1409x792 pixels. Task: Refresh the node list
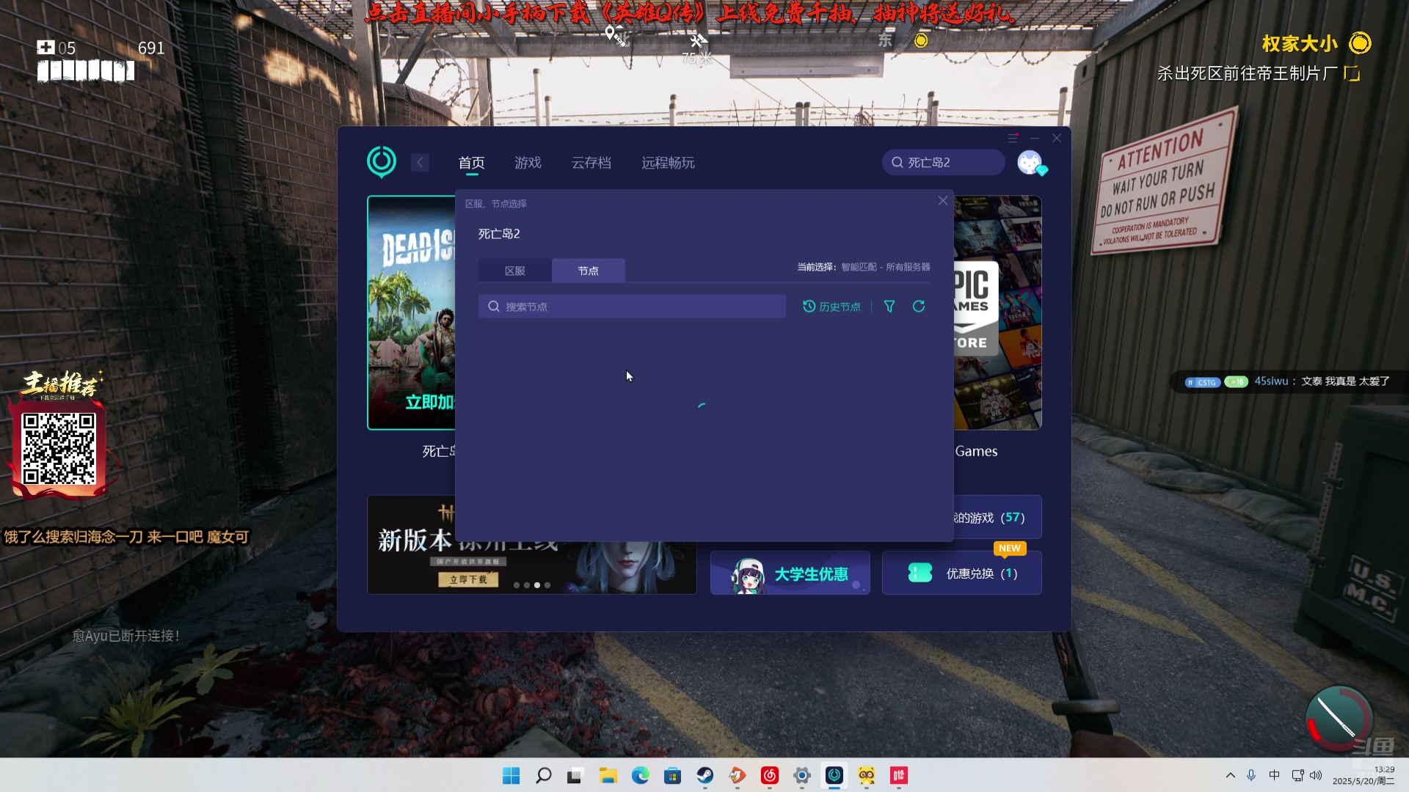[919, 307]
